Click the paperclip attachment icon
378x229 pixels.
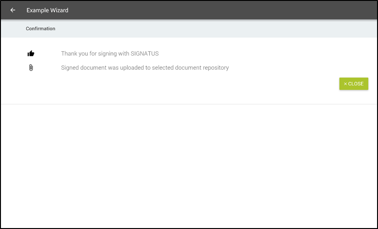pos(31,68)
